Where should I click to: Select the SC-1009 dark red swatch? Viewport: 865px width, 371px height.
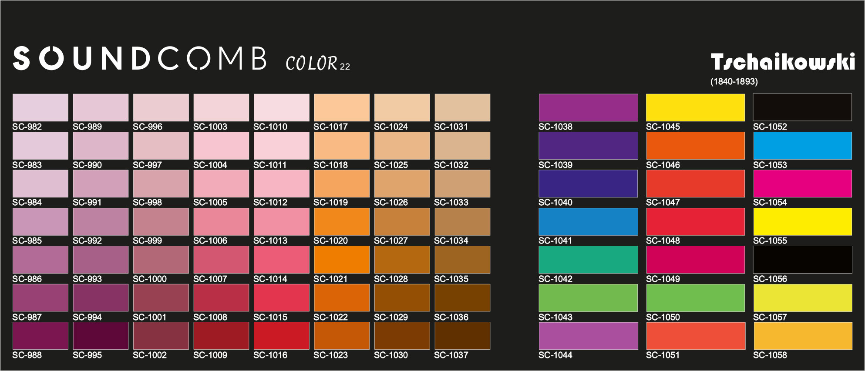(x=221, y=336)
